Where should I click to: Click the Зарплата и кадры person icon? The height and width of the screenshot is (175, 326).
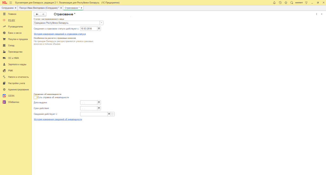pos(4,64)
